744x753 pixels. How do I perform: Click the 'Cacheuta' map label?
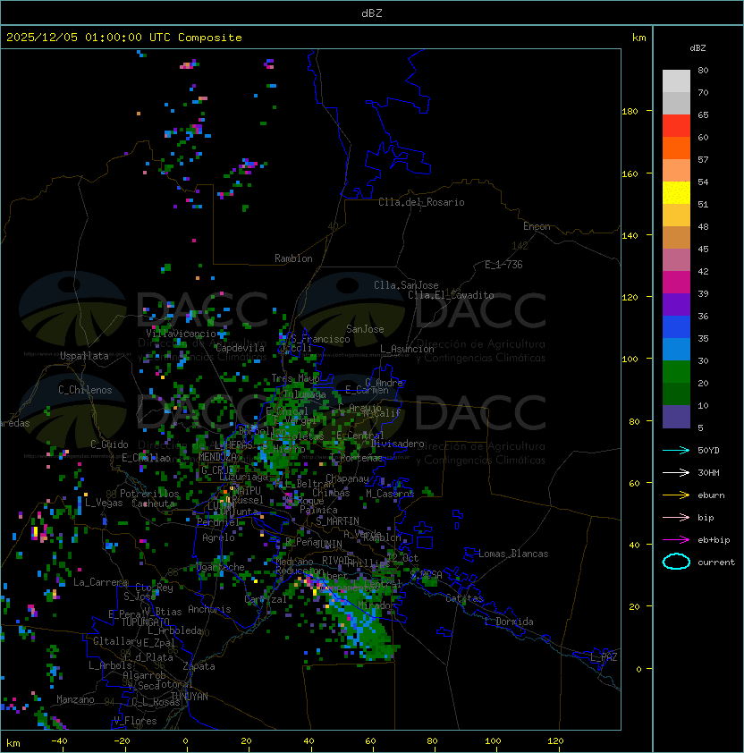pyautogui.click(x=153, y=503)
